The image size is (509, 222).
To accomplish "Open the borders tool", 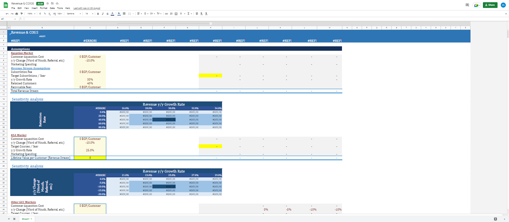I will pyautogui.click(x=124, y=14).
